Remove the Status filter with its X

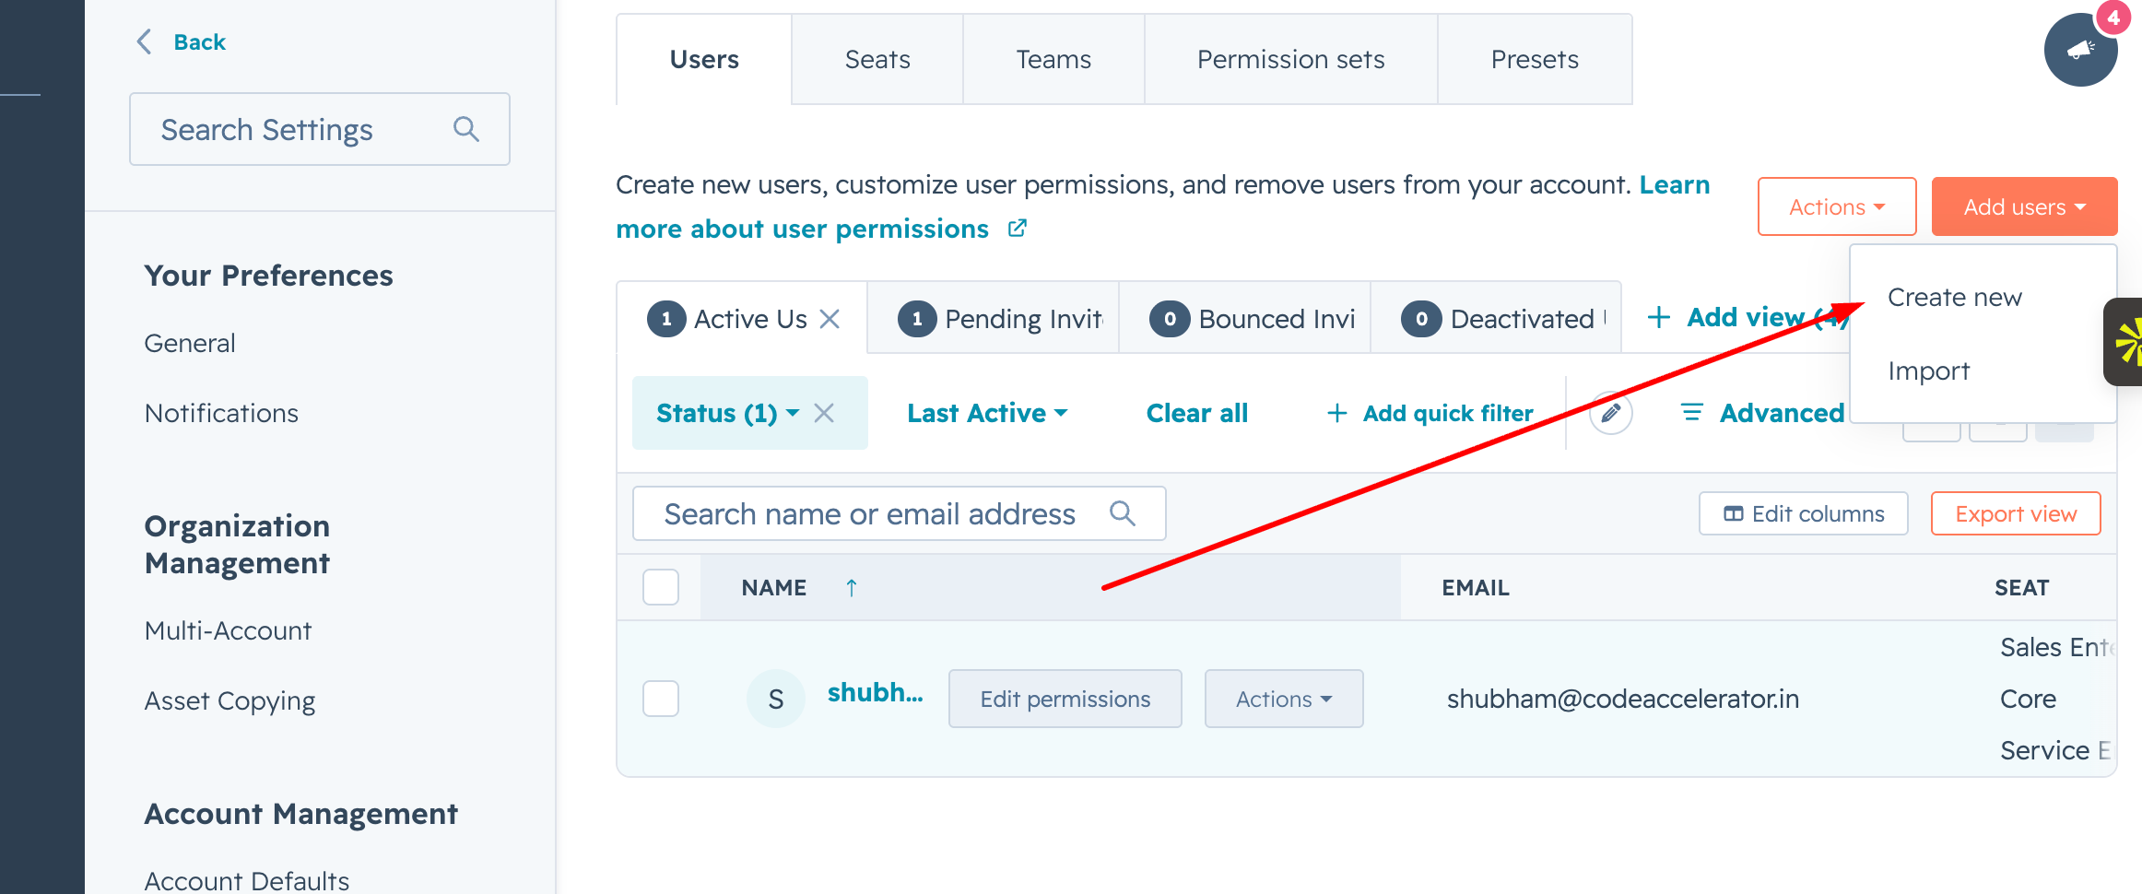824,413
